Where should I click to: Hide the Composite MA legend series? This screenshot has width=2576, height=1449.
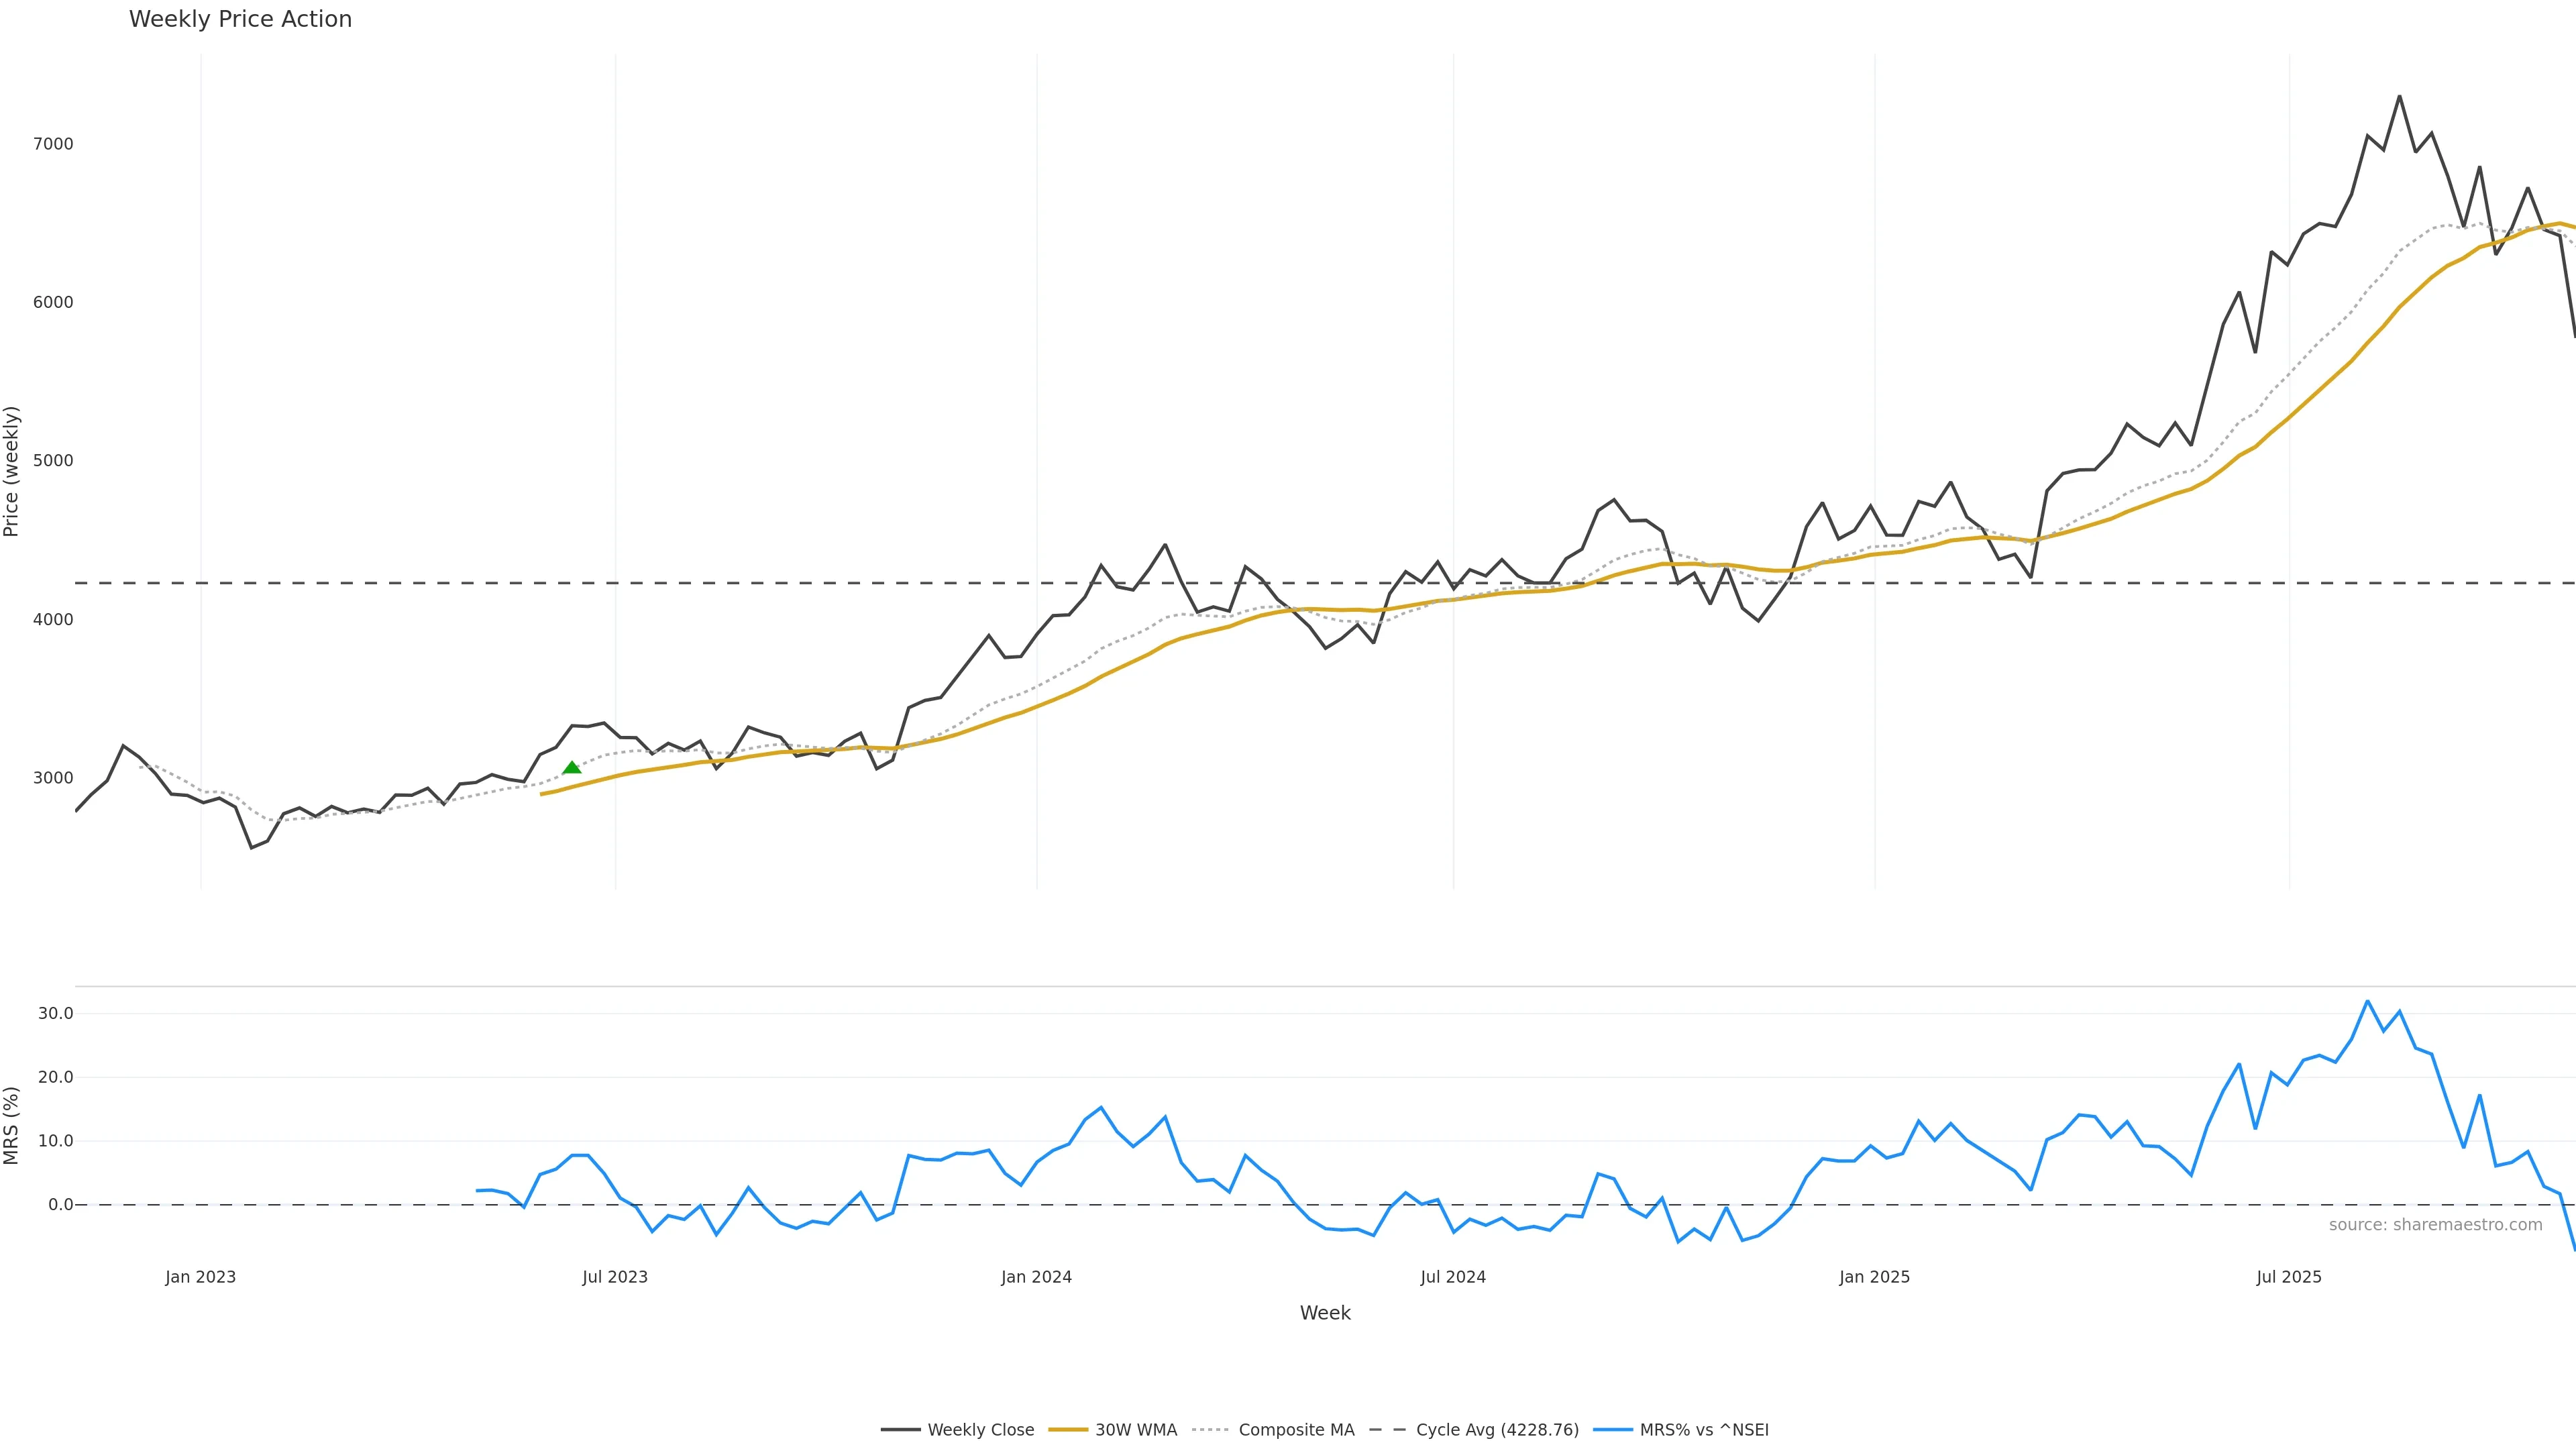(1296, 1430)
